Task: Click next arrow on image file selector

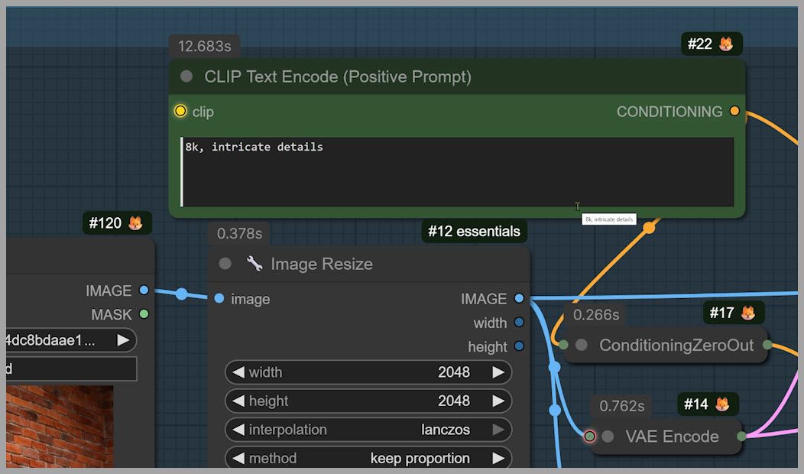Action: click(x=123, y=340)
